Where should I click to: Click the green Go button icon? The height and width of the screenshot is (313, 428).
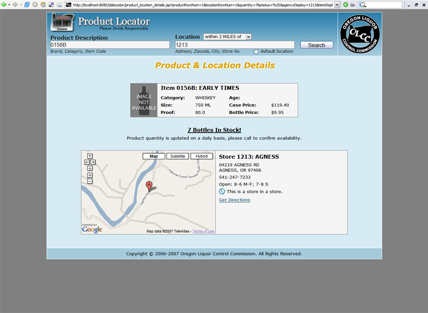[346, 5]
